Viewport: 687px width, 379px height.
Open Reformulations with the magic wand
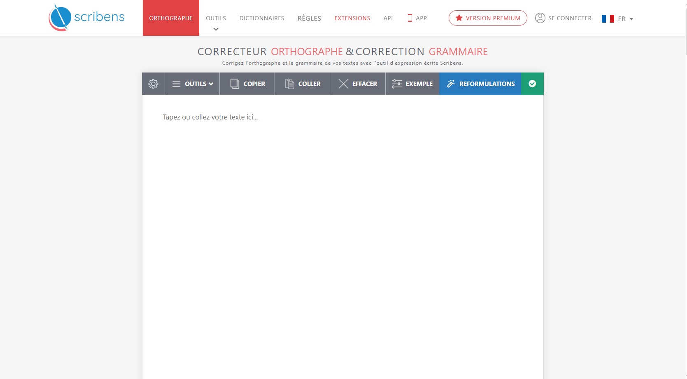tap(480, 84)
